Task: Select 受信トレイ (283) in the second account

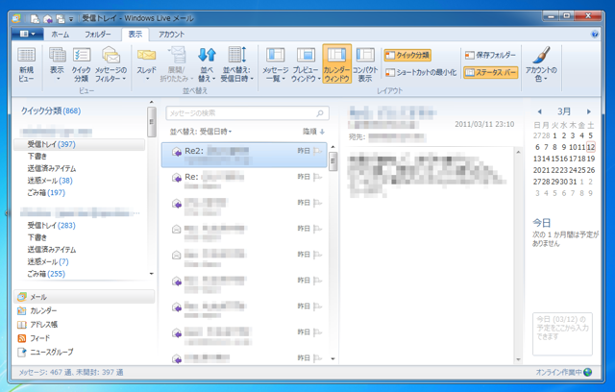Action: pyautogui.click(x=51, y=226)
